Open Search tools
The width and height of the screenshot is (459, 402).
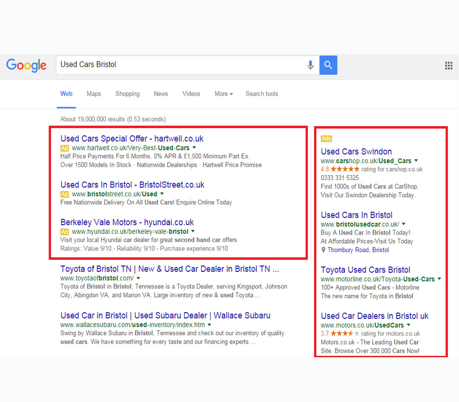click(262, 94)
